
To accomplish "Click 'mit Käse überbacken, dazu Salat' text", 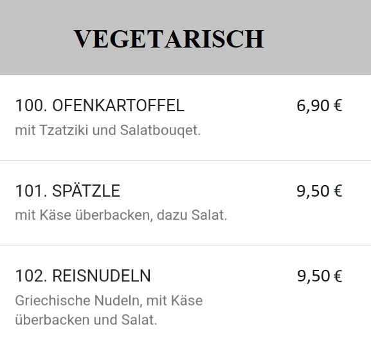I will pyautogui.click(x=121, y=215).
